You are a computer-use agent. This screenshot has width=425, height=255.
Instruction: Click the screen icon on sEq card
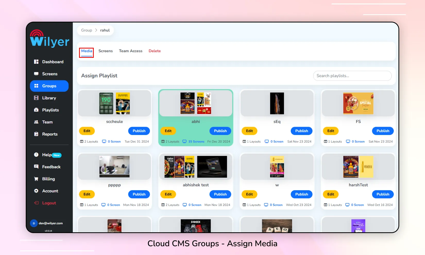pyautogui.click(x=267, y=141)
